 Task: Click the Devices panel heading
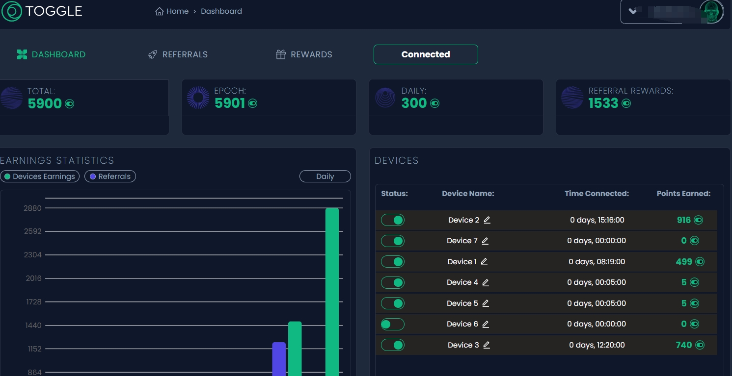click(x=397, y=160)
